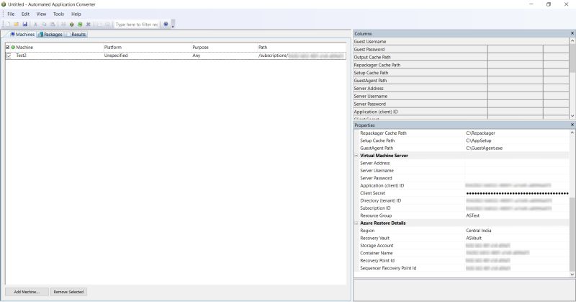The height and width of the screenshot is (302, 576).
Task: Collapse the Azure Restore Details group
Action: pos(356,223)
